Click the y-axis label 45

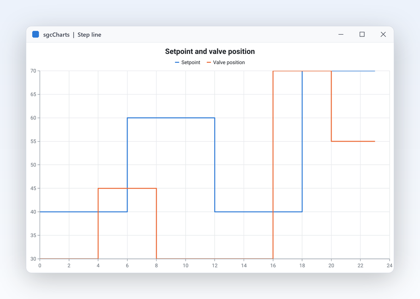click(33, 188)
